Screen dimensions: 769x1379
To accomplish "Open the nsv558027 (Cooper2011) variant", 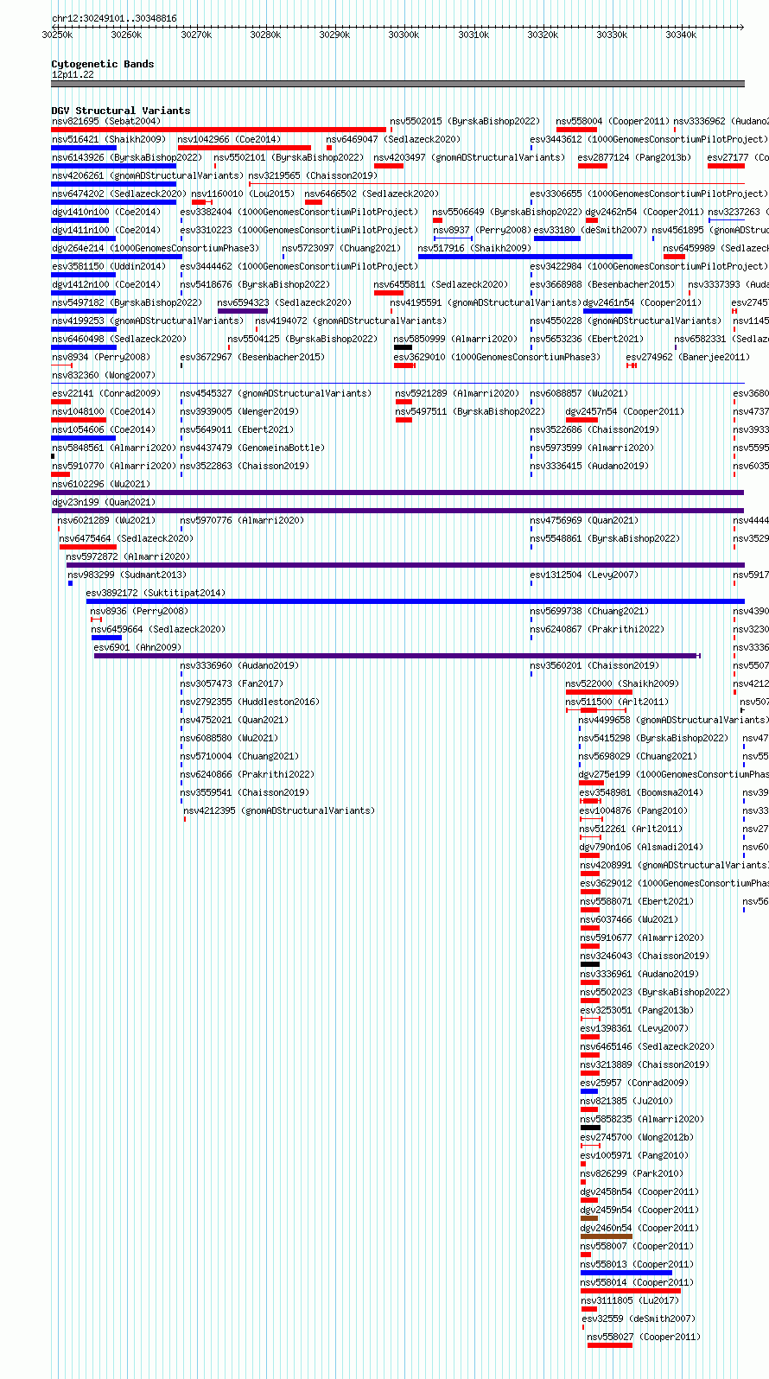I will [x=644, y=1337].
